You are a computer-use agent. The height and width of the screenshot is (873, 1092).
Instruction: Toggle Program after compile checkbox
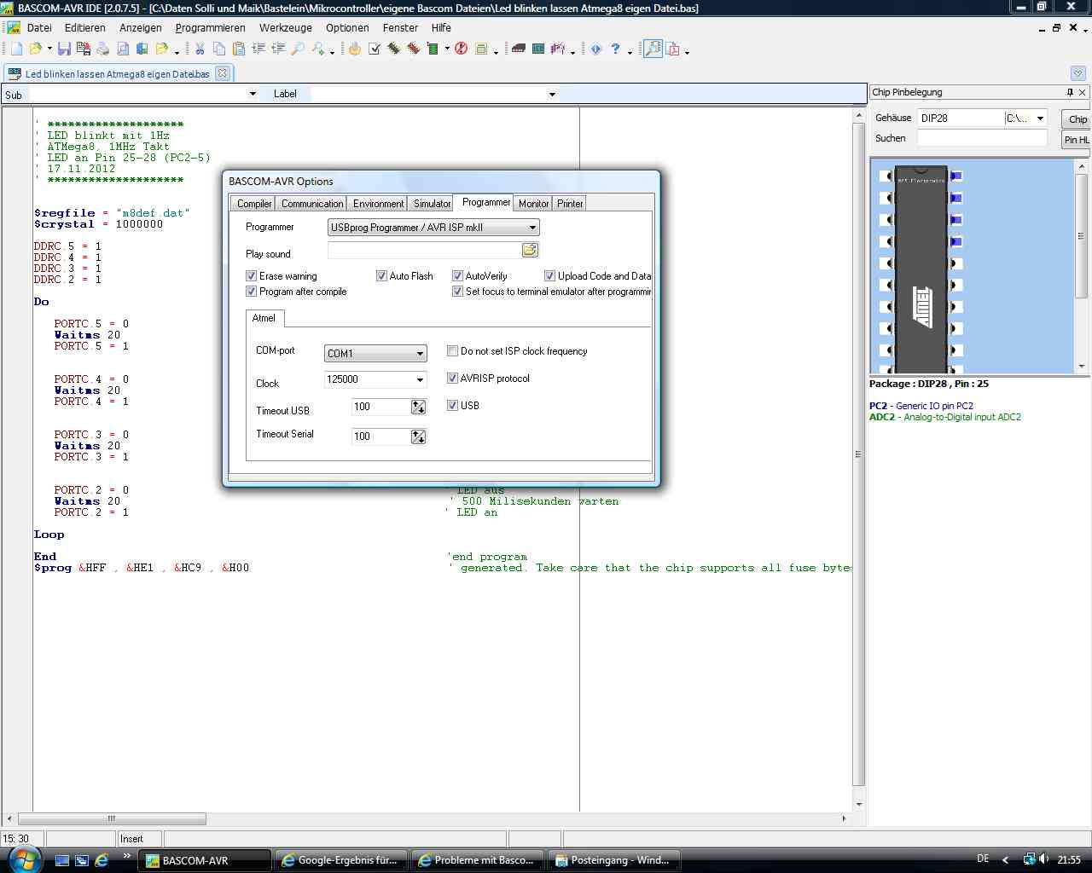coord(252,292)
